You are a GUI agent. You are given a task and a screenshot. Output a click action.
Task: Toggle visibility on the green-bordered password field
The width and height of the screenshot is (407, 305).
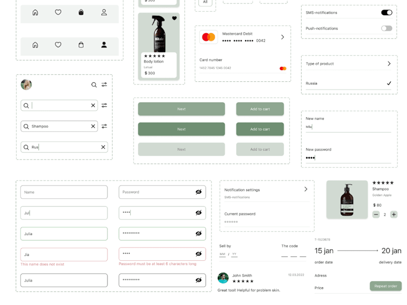198,233
